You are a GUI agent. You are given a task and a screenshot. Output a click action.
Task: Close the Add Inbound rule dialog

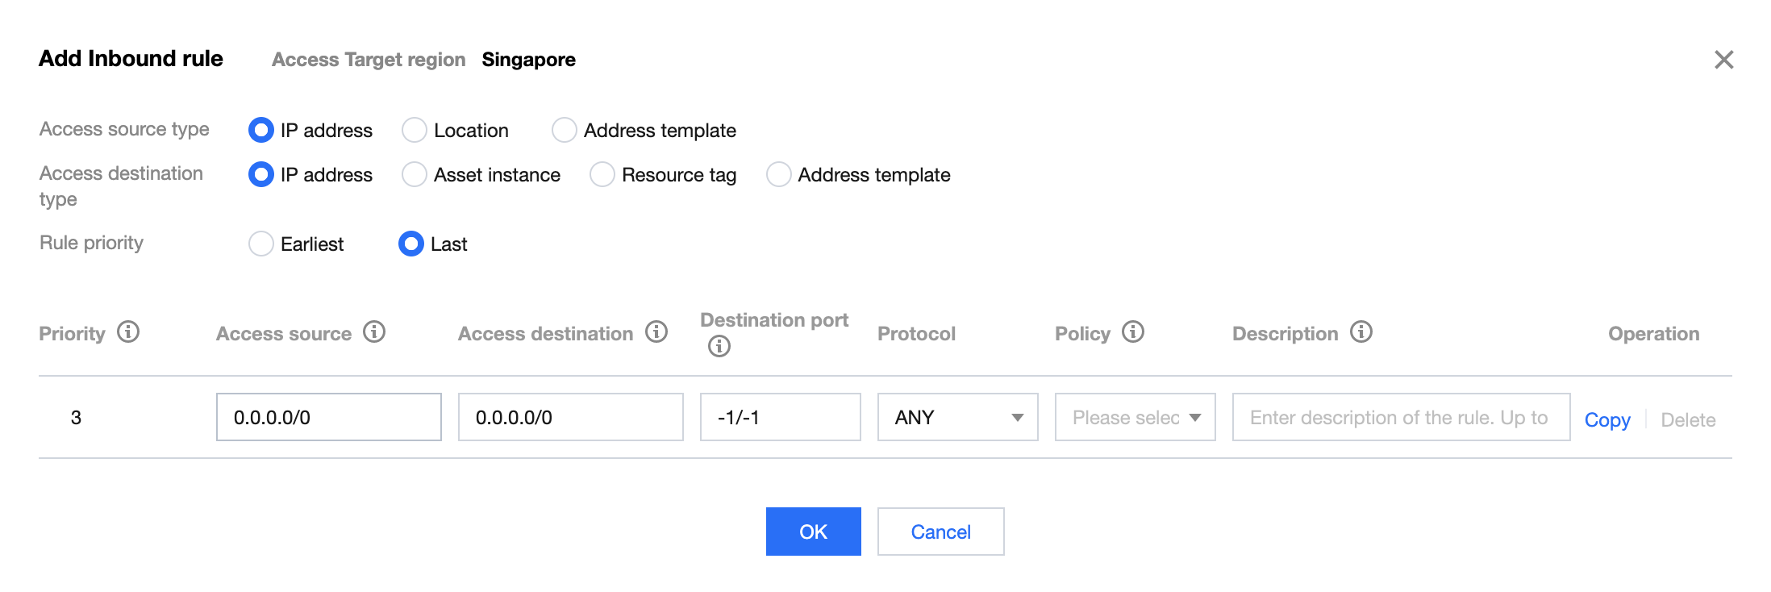[x=1723, y=60]
